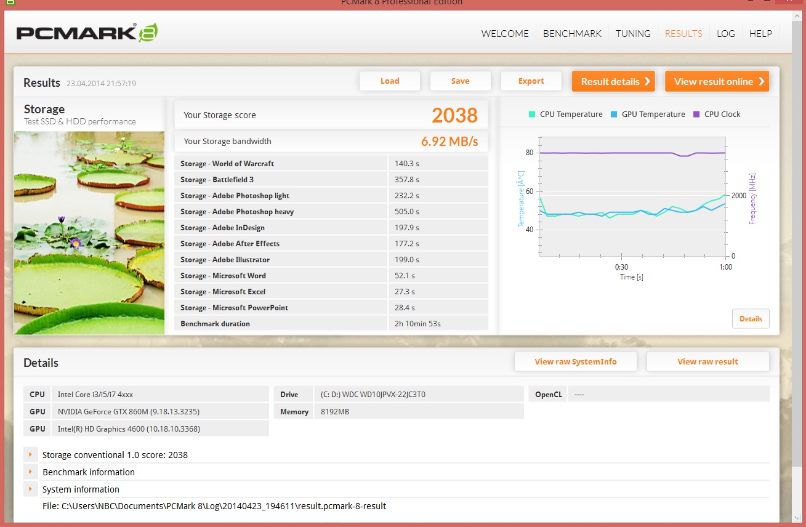Click the CPU Clock legend swatch
Viewport: 806px width, 527px height.
tap(696, 115)
